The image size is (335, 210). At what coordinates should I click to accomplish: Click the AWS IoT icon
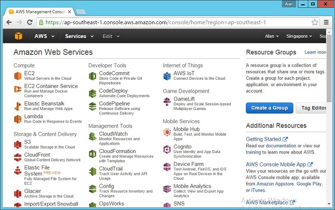click(x=167, y=76)
